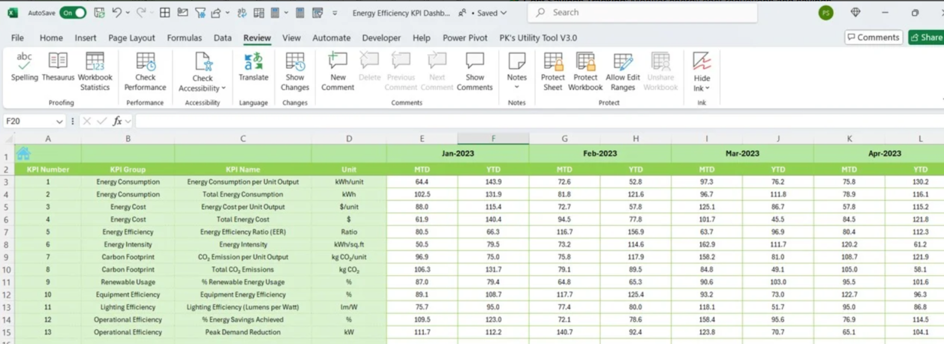Click the home icon in cell A1
Screen dimensions: 944x344
tap(24, 154)
